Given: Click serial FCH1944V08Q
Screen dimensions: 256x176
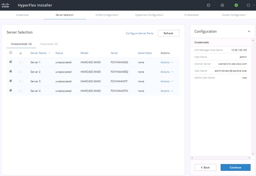Looking at the screenshot, I should [x=119, y=72].
